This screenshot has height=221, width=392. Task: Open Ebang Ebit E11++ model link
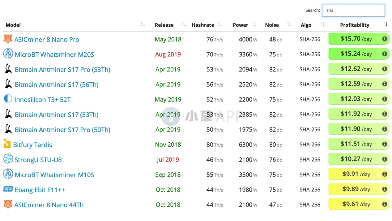(x=40, y=190)
